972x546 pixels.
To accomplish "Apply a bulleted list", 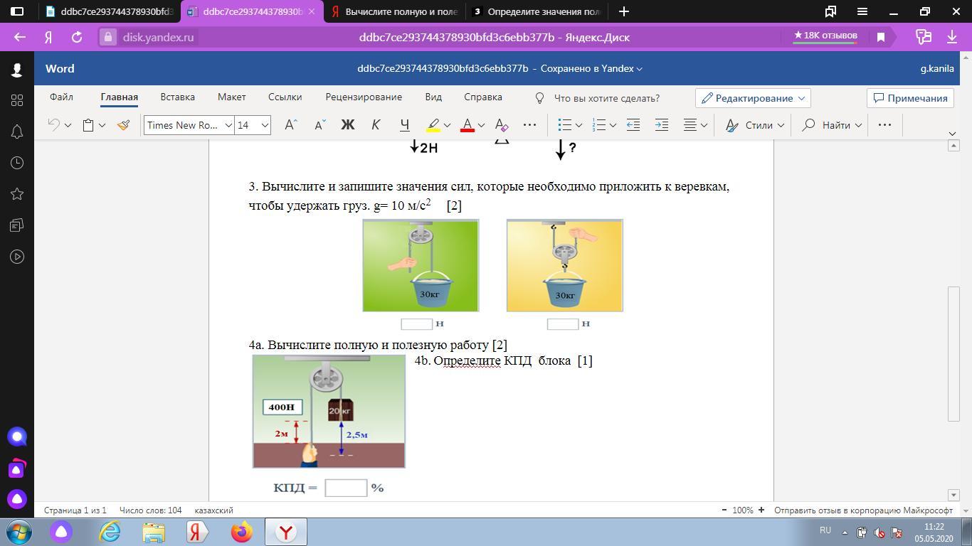I will [x=565, y=125].
